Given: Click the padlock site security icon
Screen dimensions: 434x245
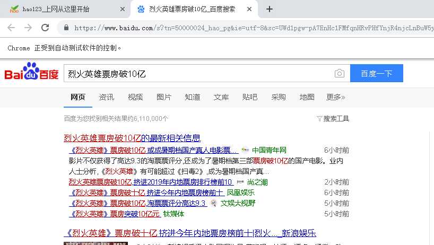Looking at the screenshot, I should 66,28.
